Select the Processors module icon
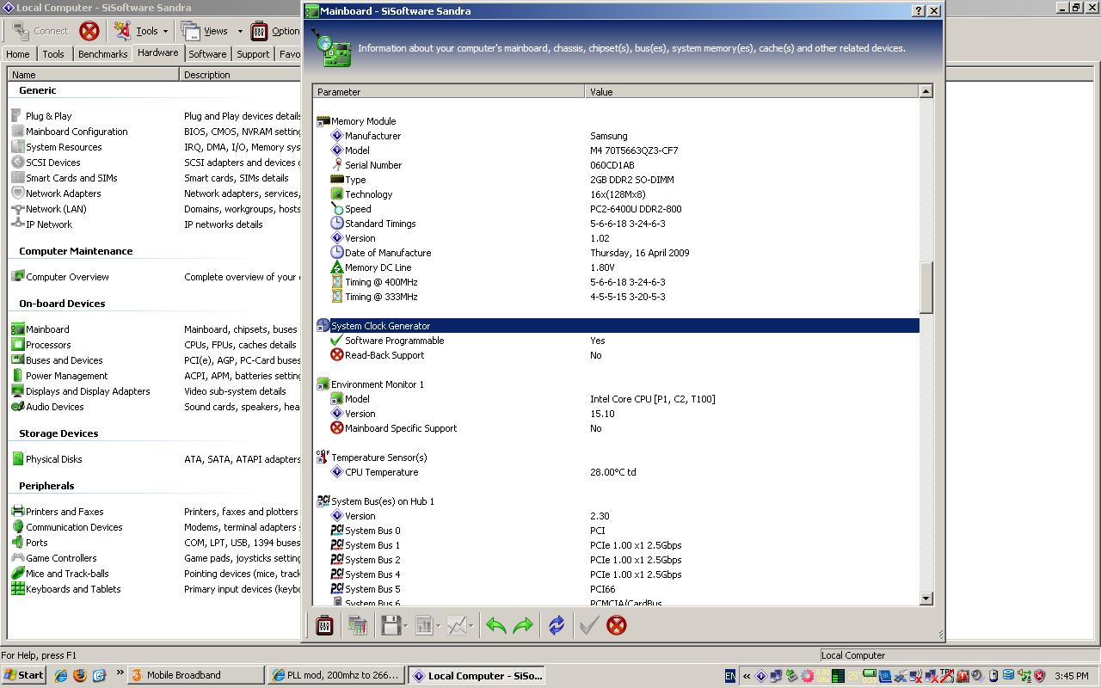This screenshot has width=1101, height=688. [x=17, y=345]
